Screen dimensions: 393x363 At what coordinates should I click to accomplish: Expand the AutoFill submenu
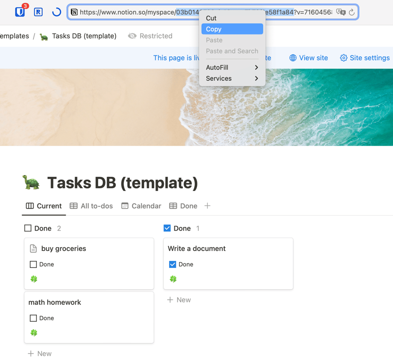click(x=232, y=68)
